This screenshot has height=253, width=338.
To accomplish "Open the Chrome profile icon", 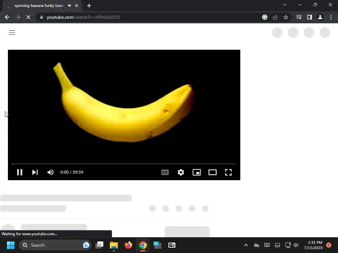I will pos(320,17).
